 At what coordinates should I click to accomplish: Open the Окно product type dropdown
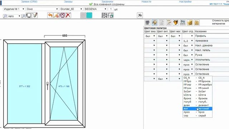pyautogui.click(x=42, y=9)
